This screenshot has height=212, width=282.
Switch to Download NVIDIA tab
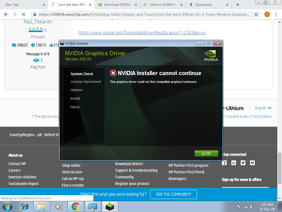pos(117,5)
